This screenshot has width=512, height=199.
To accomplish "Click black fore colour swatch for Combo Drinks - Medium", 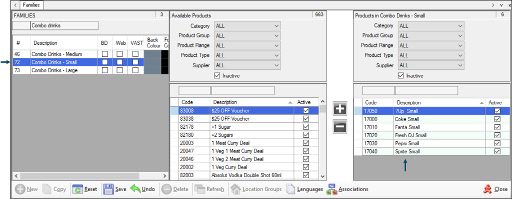I will pyautogui.click(x=165, y=54).
